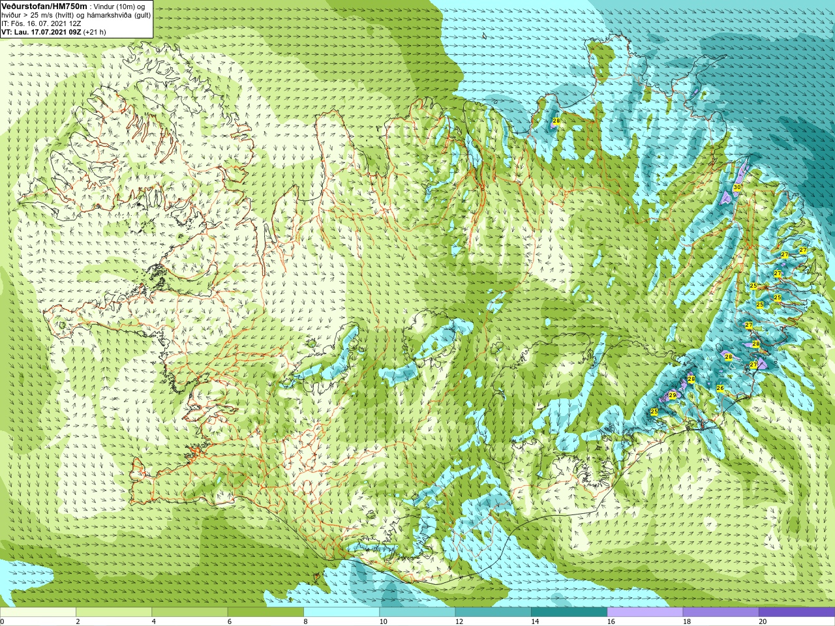This screenshot has width=835, height=626.
Task: Click the yellow 30 gust label
Action: tap(736, 187)
